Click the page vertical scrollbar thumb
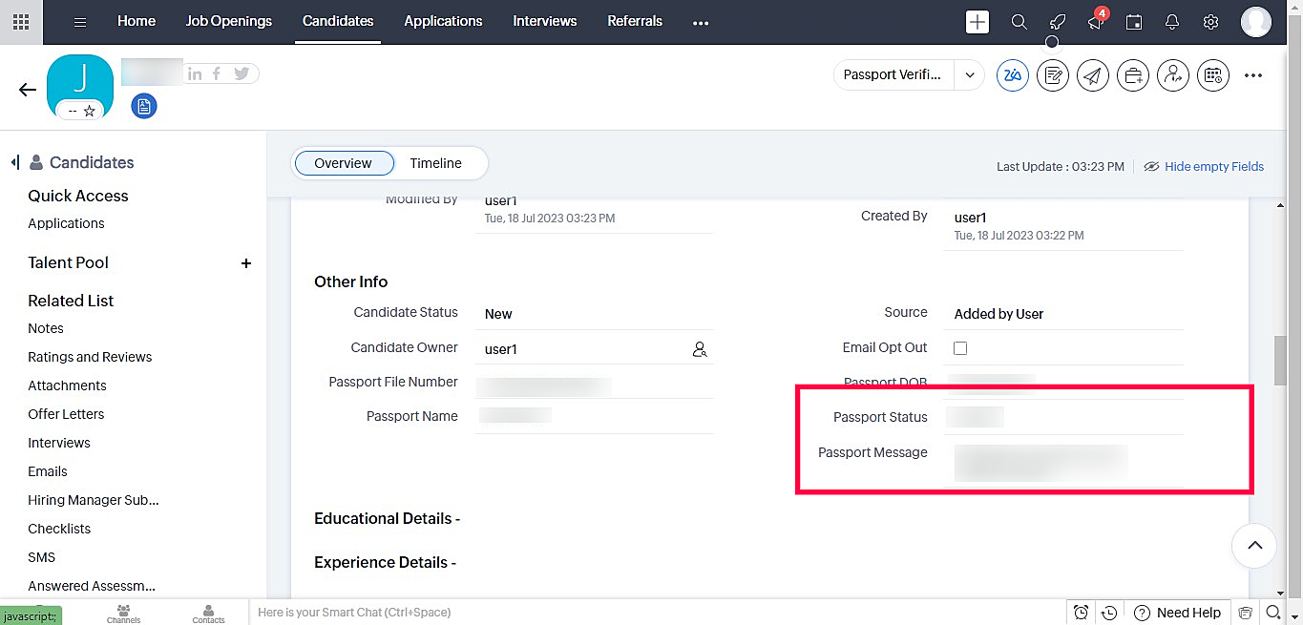The image size is (1303, 625). [x=1280, y=360]
